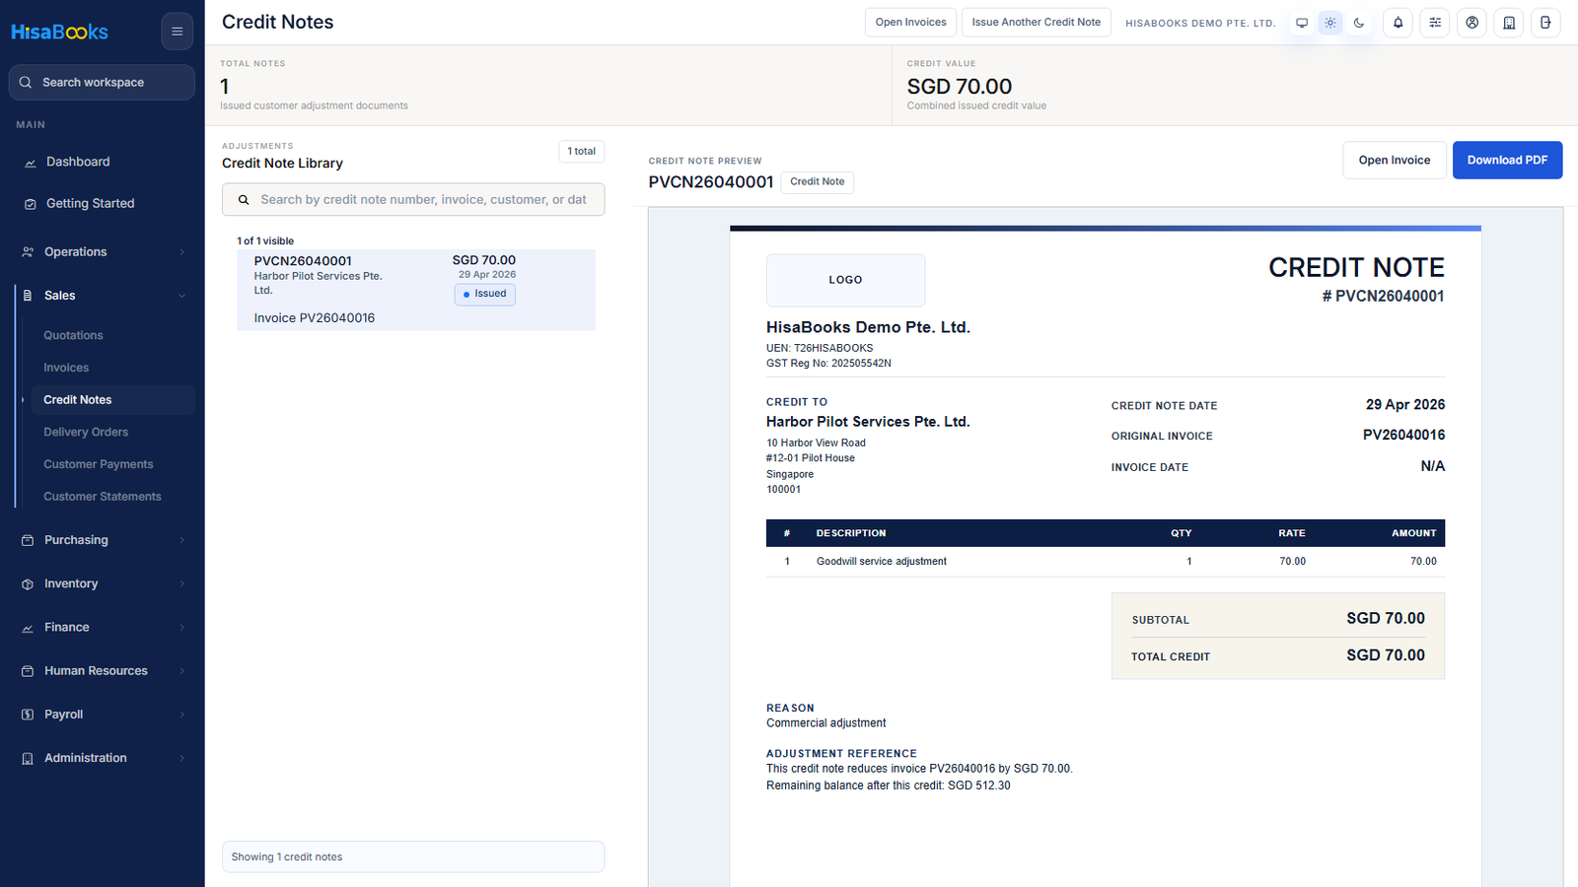Expand the Finance menu chevron

(x=182, y=628)
